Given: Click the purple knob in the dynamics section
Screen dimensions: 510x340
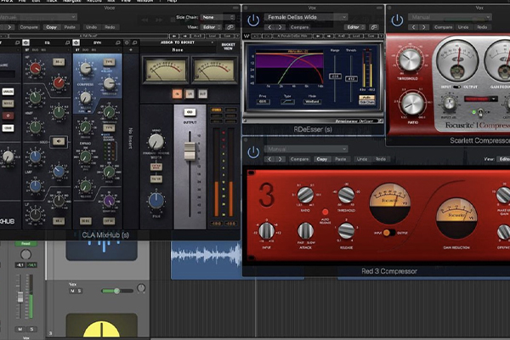Looking at the screenshot, I should coord(109,201).
